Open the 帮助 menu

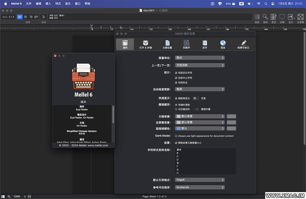pyautogui.click(x=87, y=4)
